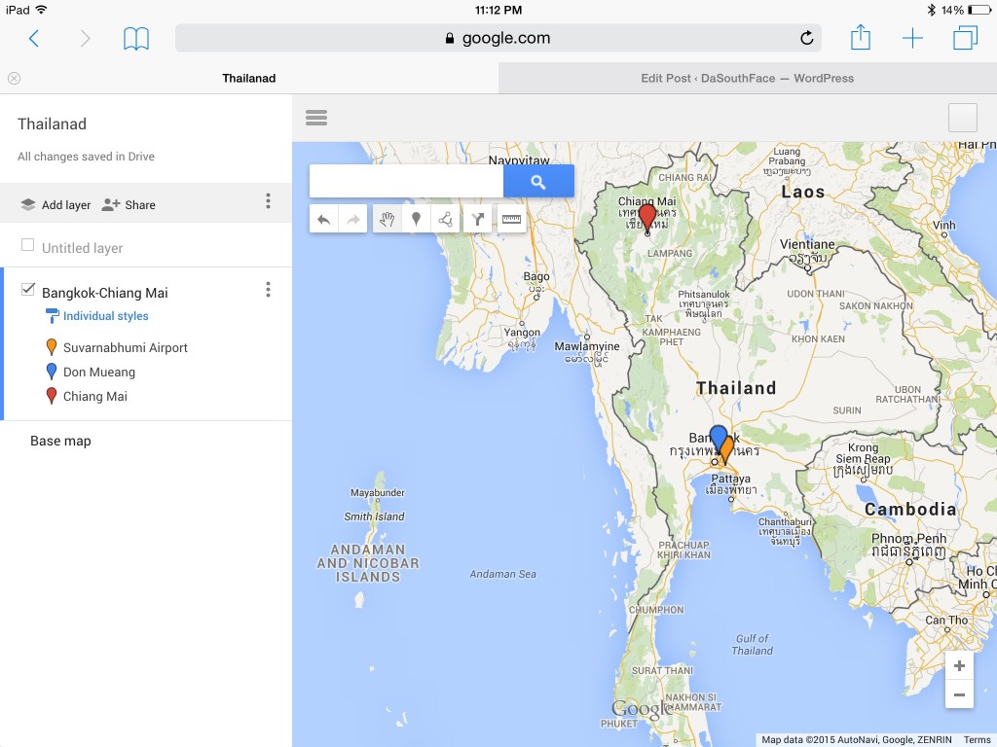Show all open tabs overview
The height and width of the screenshot is (747, 997).
point(965,38)
